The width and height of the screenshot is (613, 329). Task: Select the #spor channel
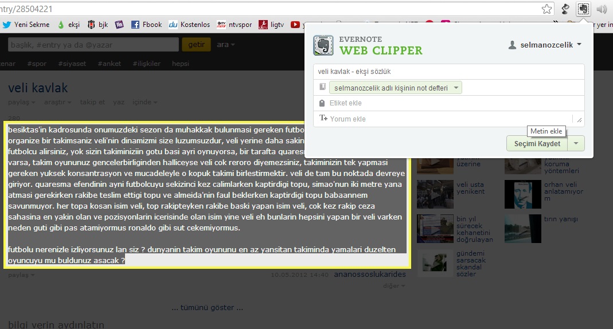point(37,63)
